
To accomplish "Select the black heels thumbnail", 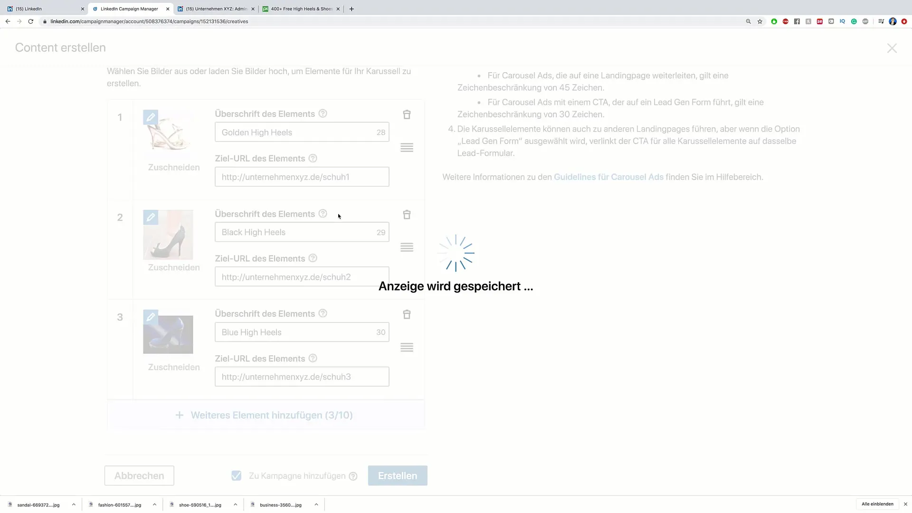I will point(168,235).
